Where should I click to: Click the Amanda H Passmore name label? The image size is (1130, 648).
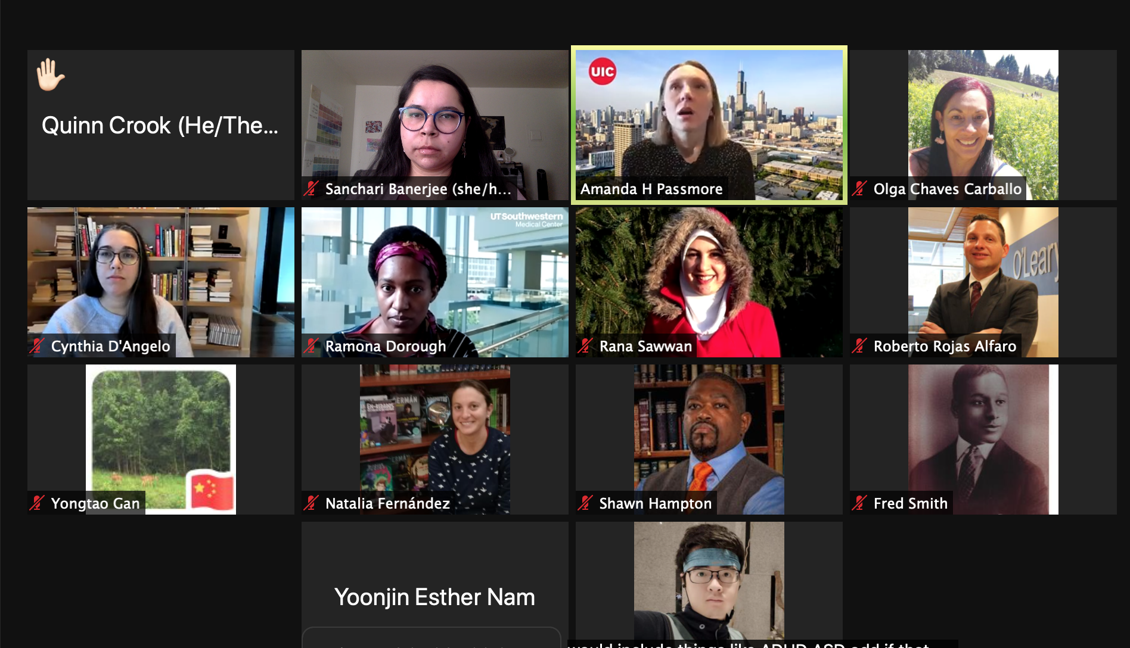(651, 189)
